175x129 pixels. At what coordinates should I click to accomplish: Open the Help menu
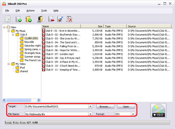[x=56, y=10]
